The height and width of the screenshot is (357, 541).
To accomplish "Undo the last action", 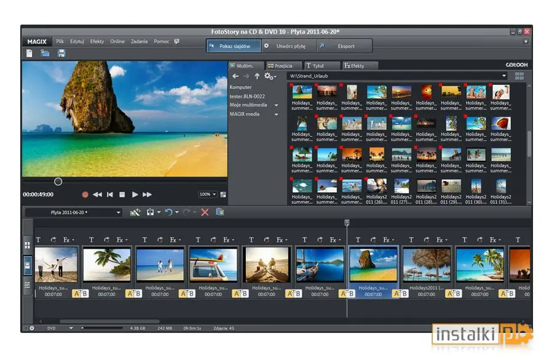I will [168, 212].
